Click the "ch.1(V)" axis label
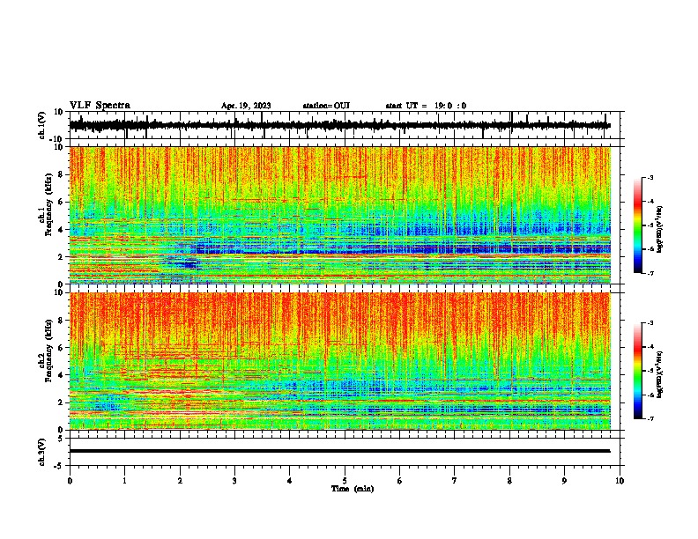The width and height of the screenshot is (698, 539). pos(42,125)
